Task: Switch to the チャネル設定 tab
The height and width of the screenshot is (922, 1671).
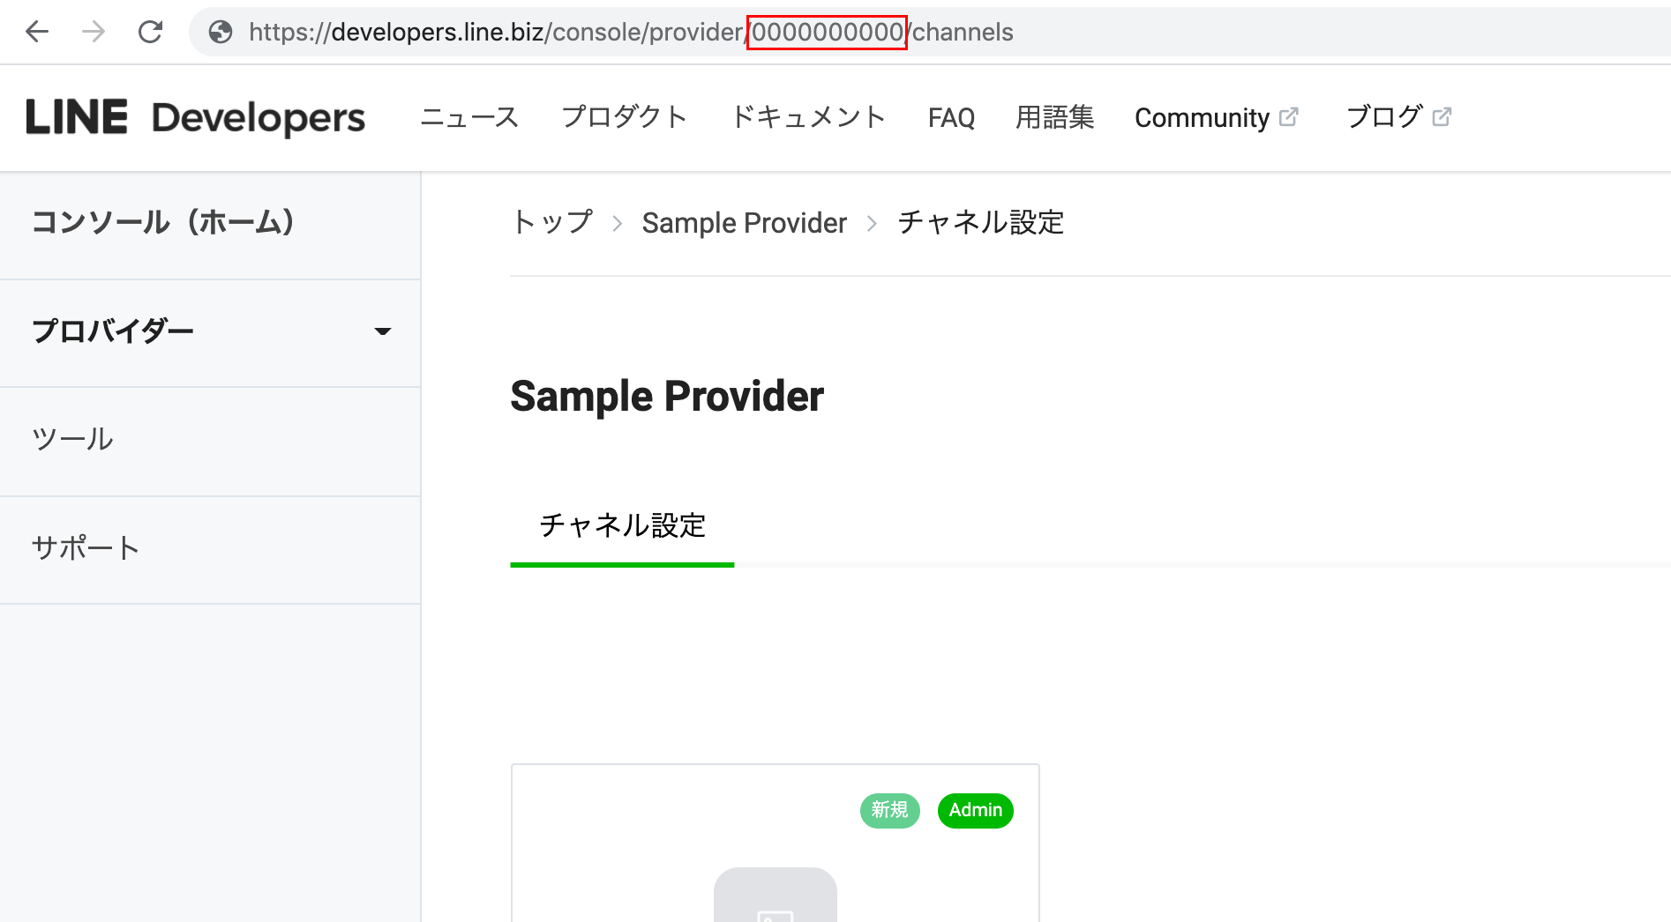Action: [622, 526]
